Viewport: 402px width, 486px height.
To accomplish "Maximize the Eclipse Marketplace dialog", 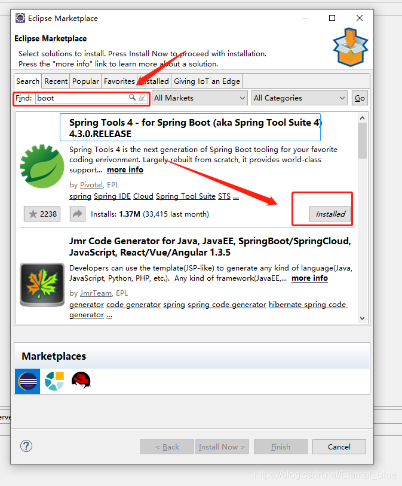I will coord(332,18).
